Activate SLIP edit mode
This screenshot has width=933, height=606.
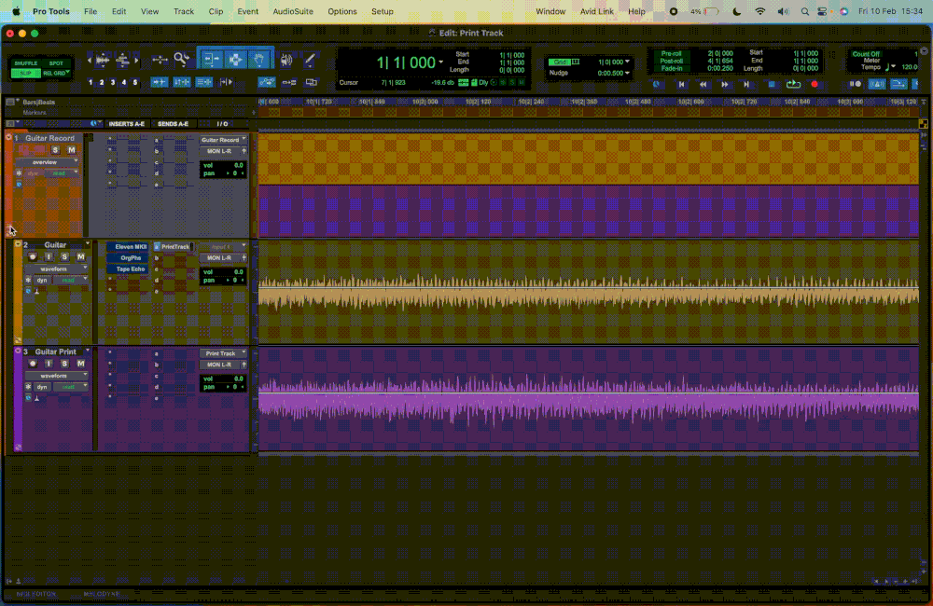point(25,74)
